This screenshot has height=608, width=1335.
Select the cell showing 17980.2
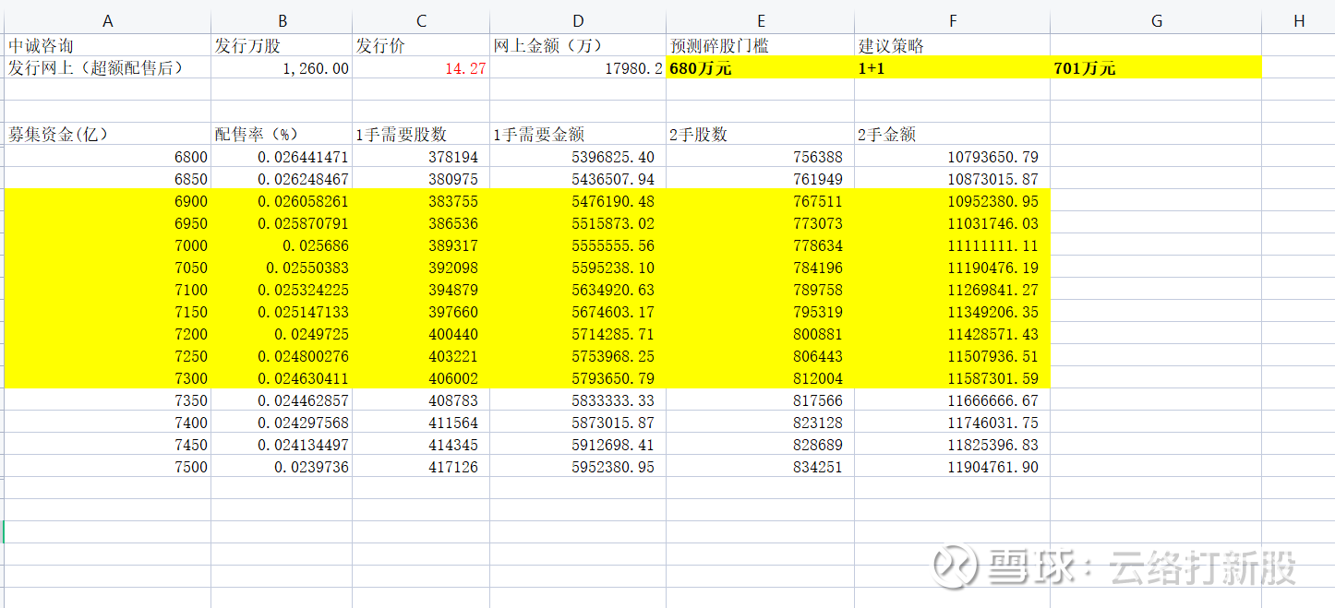pyautogui.click(x=578, y=67)
